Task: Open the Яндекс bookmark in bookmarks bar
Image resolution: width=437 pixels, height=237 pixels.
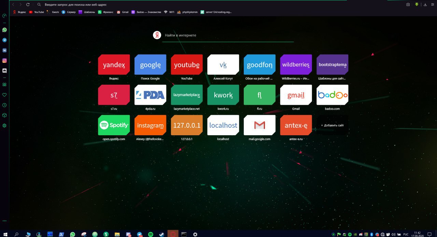Action: (x=19, y=12)
